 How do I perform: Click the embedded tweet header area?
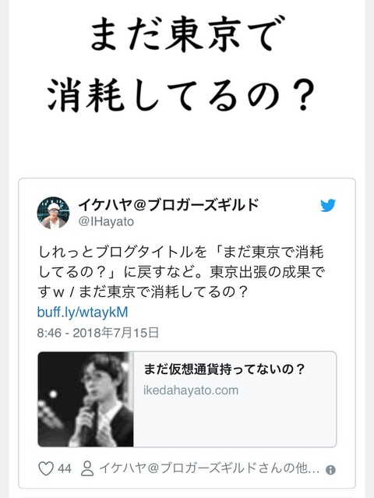point(187,213)
